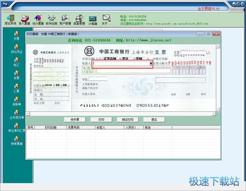Open the pcsoft purchase link
This screenshot has width=246, height=191.
[177, 24]
